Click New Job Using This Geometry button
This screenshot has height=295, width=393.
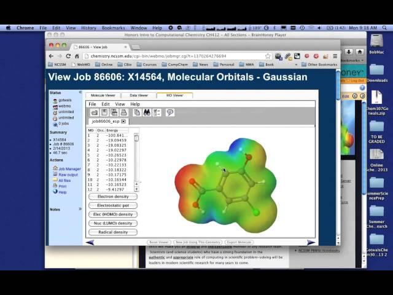(x=198, y=242)
